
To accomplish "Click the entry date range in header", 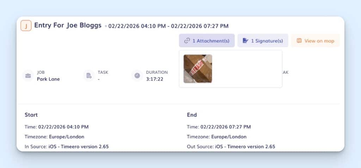I will click(168, 26).
